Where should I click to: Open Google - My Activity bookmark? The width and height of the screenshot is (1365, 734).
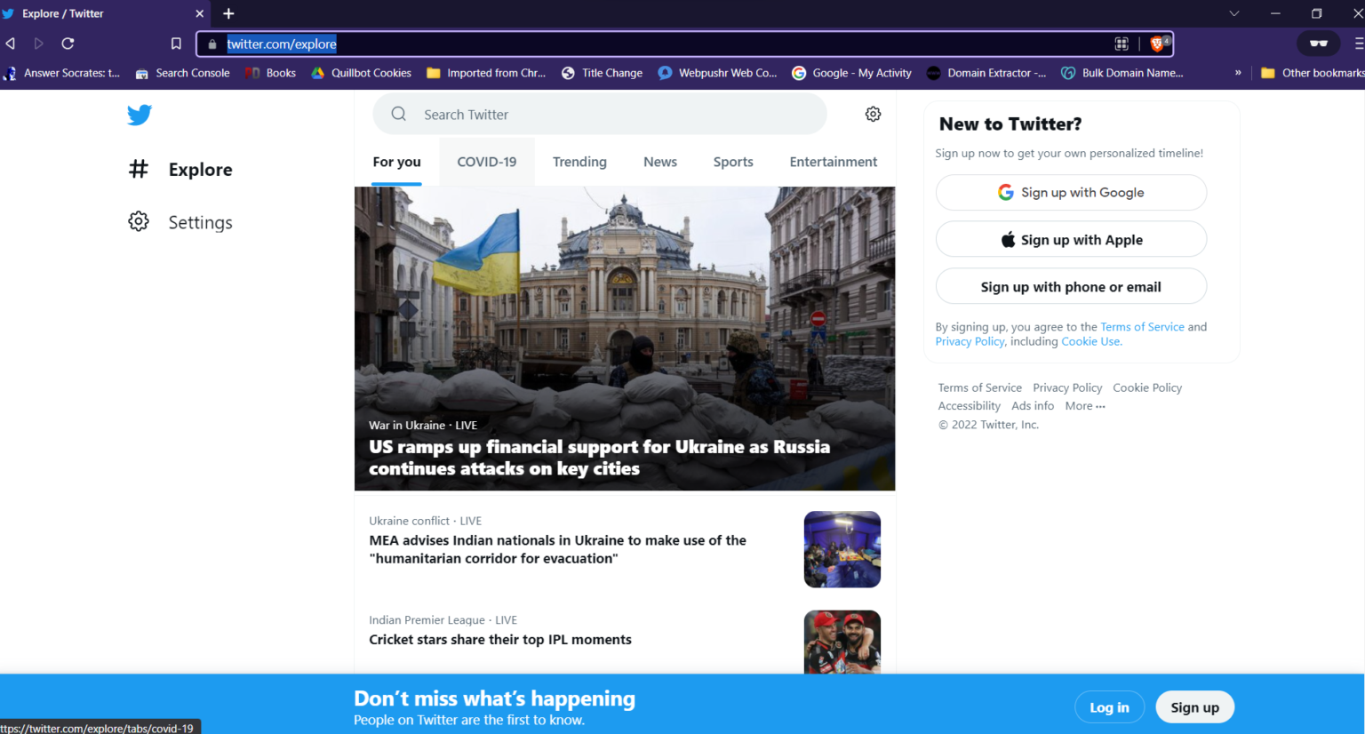tap(852, 73)
